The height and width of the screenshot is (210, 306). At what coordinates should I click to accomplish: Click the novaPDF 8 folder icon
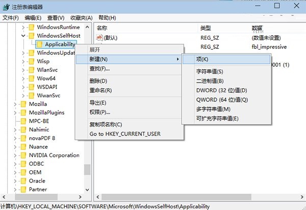(23, 138)
